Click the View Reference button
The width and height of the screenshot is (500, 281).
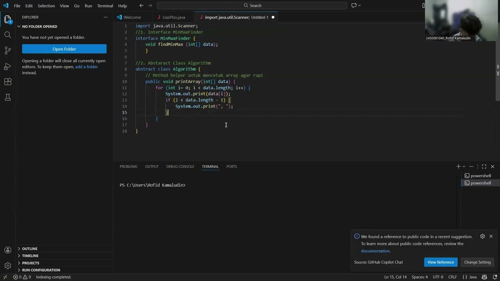[441, 262]
